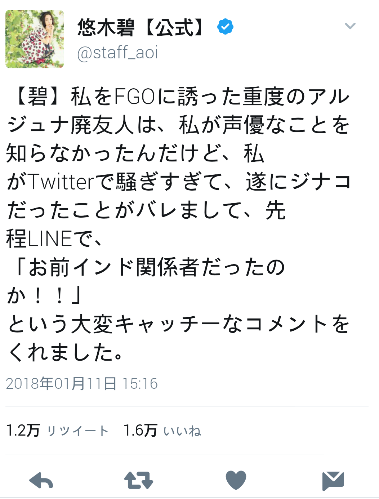The width and height of the screenshot is (379, 499).
Task: Click the word FGO in the tweet
Action: [134, 97]
